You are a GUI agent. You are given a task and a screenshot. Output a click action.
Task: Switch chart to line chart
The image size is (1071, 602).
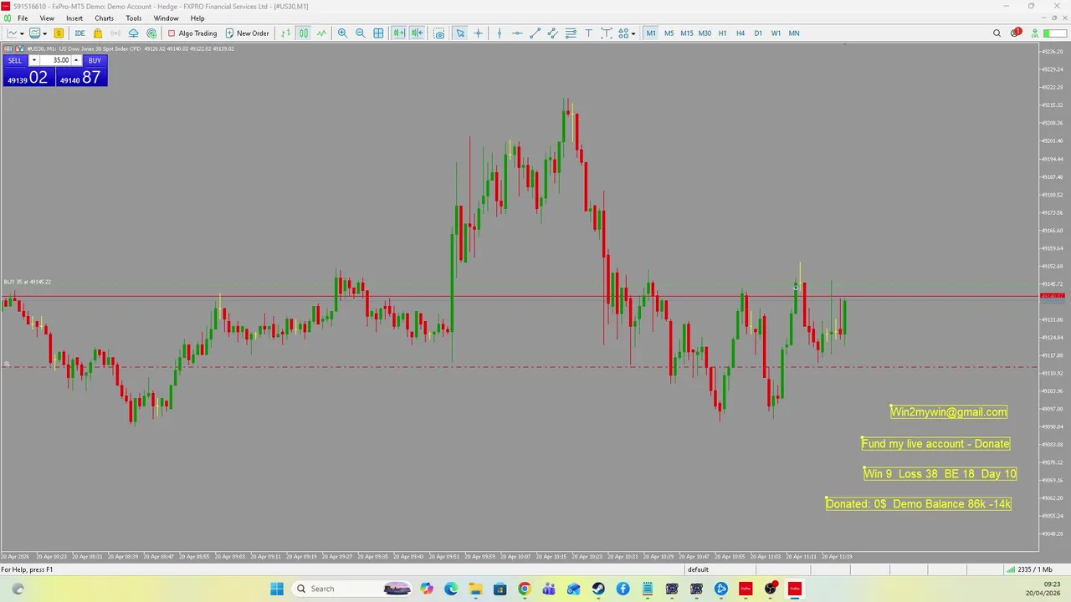pos(321,33)
